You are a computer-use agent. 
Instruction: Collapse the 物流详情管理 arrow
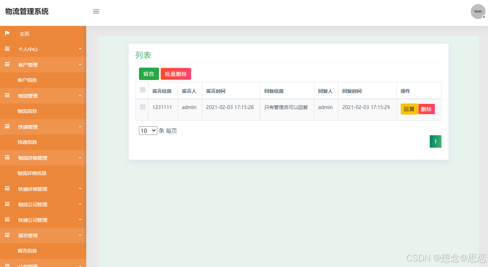point(80,158)
